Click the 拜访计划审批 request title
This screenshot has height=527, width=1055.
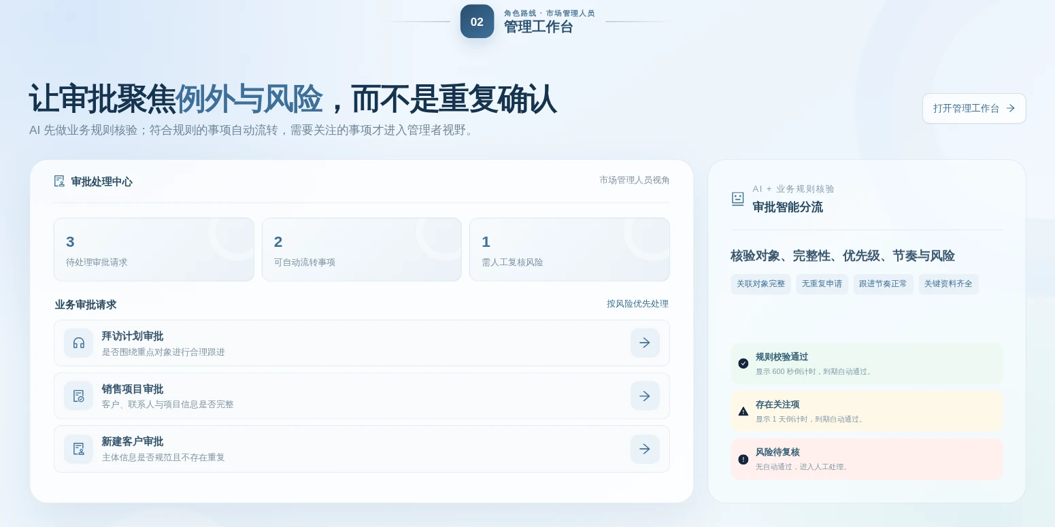coord(133,336)
